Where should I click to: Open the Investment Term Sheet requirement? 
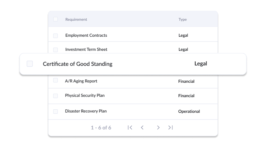coord(86,49)
